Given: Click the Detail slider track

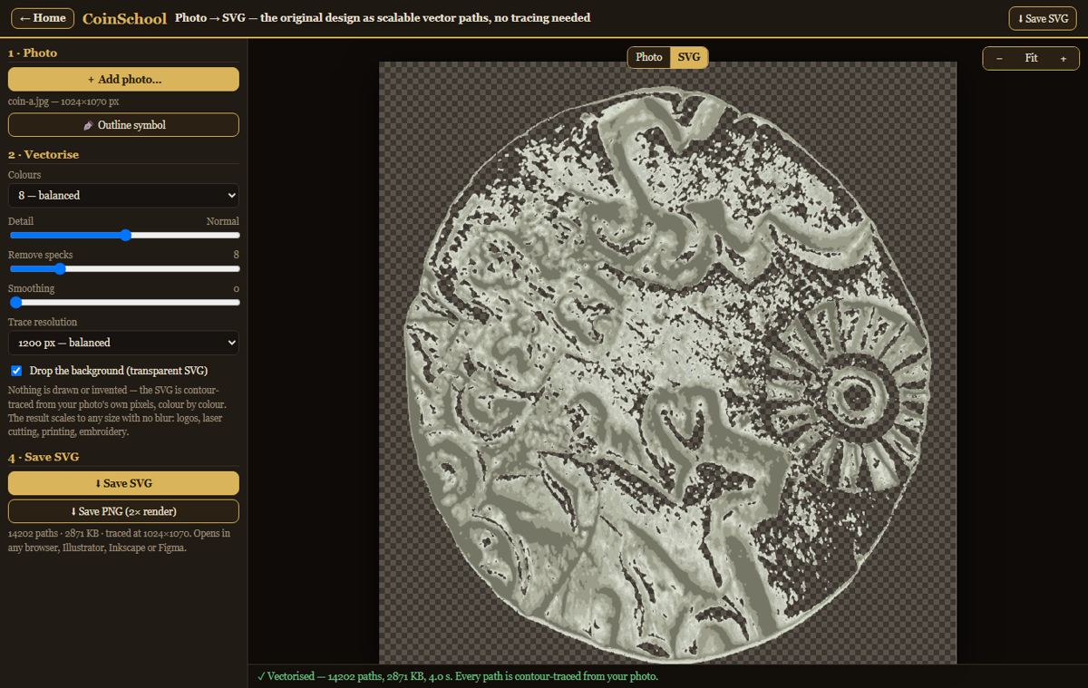Looking at the screenshot, I should [123, 235].
